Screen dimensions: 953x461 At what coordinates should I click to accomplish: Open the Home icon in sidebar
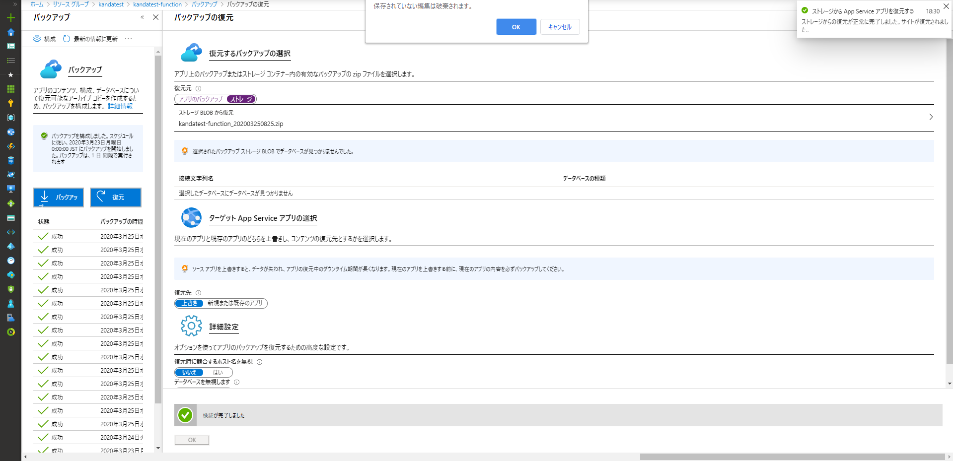tap(10, 32)
